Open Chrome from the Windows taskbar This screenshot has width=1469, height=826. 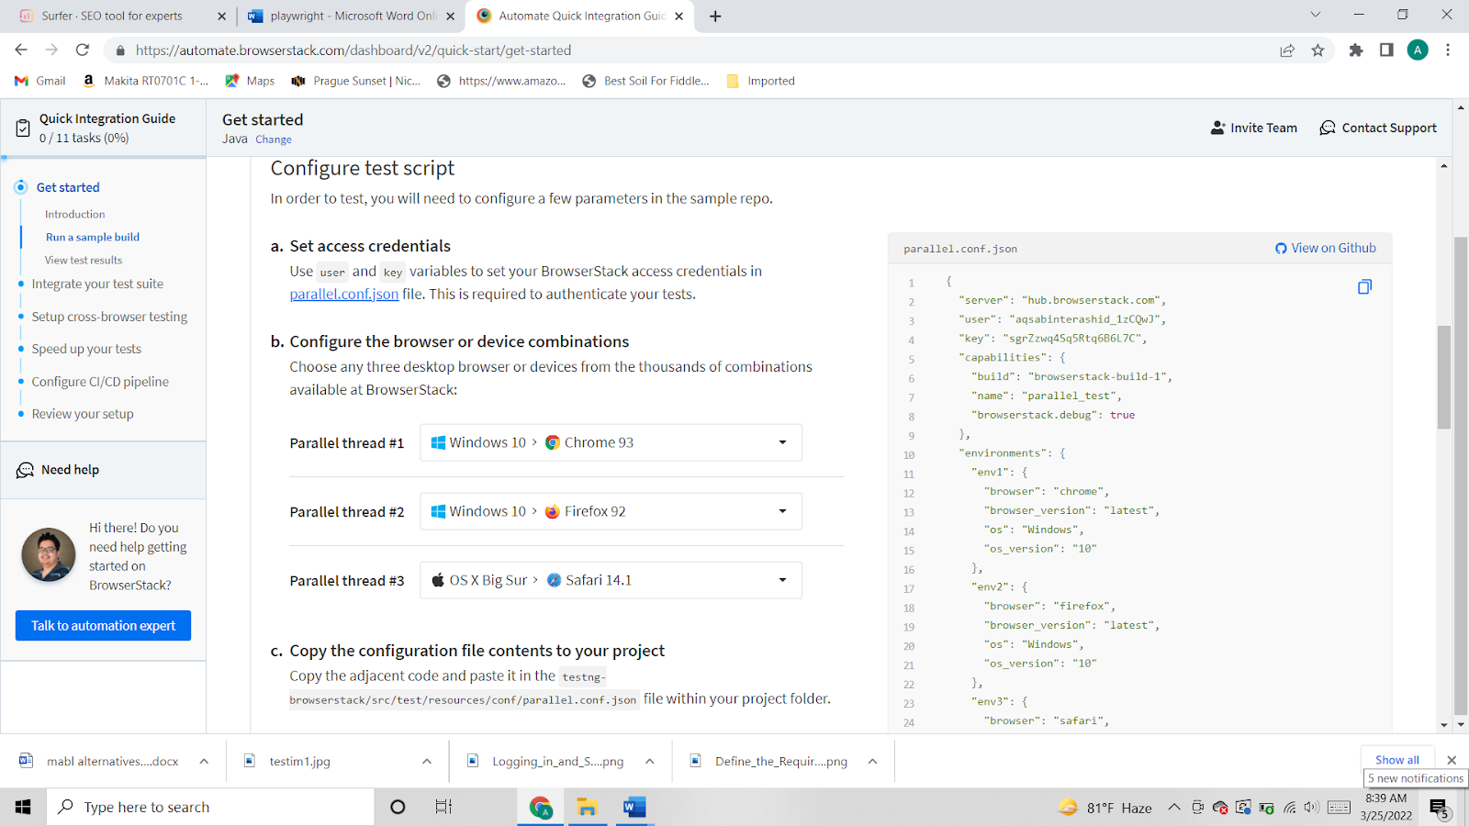541,807
